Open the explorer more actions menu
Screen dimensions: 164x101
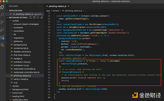coord(40,6)
